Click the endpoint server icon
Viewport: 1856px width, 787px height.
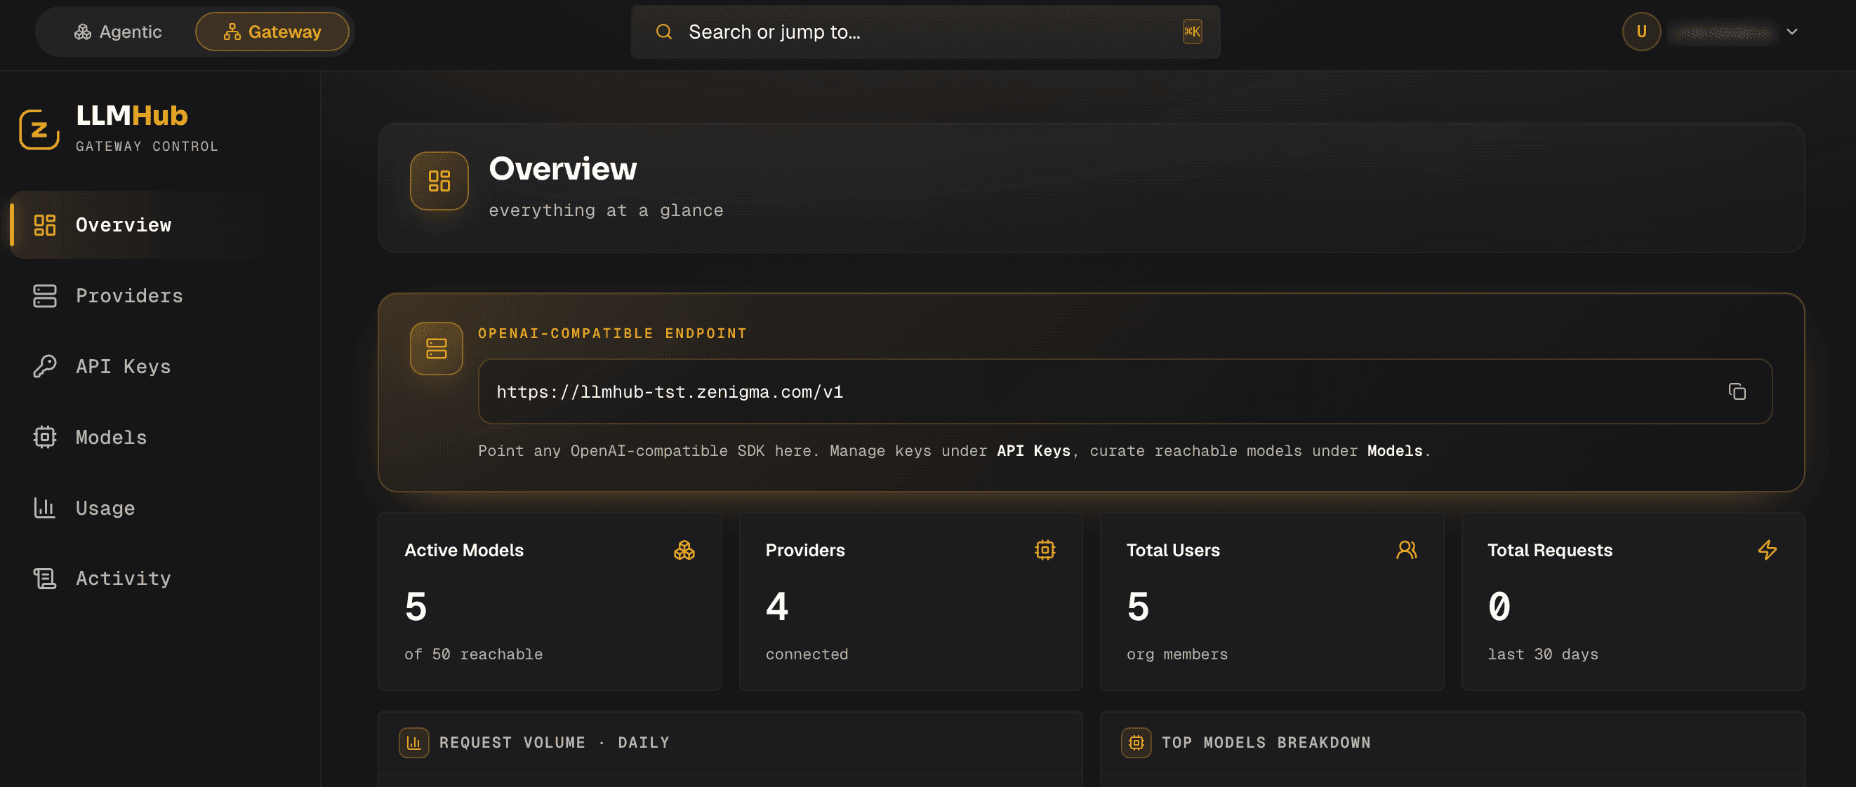[x=436, y=349]
